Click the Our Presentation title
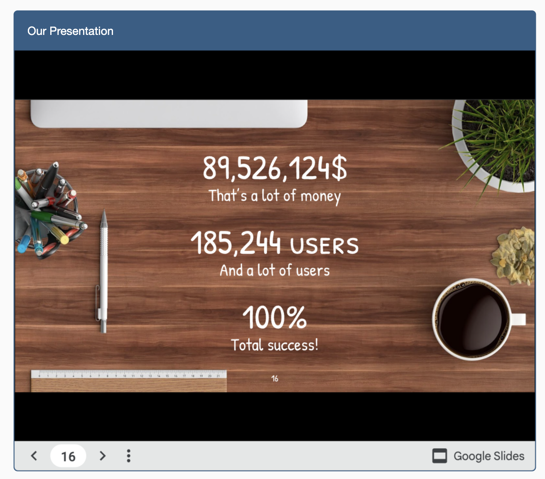 click(x=71, y=31)
